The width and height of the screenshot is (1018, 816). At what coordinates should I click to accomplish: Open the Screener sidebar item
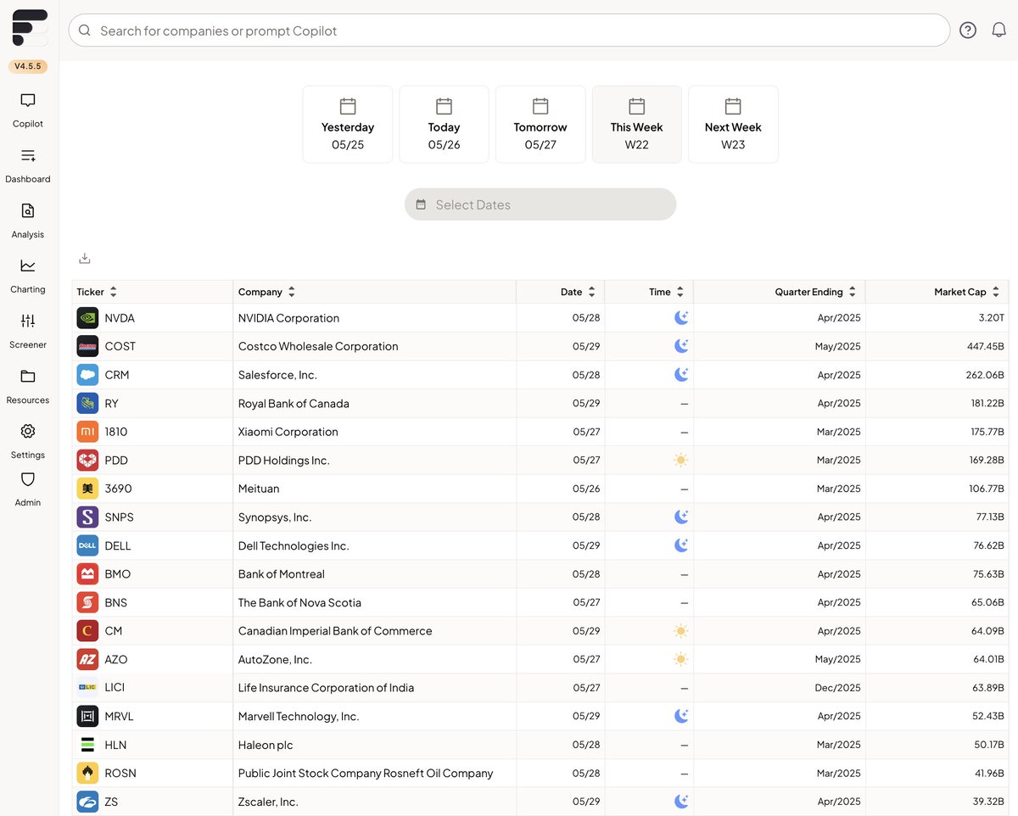coord(28,331)
